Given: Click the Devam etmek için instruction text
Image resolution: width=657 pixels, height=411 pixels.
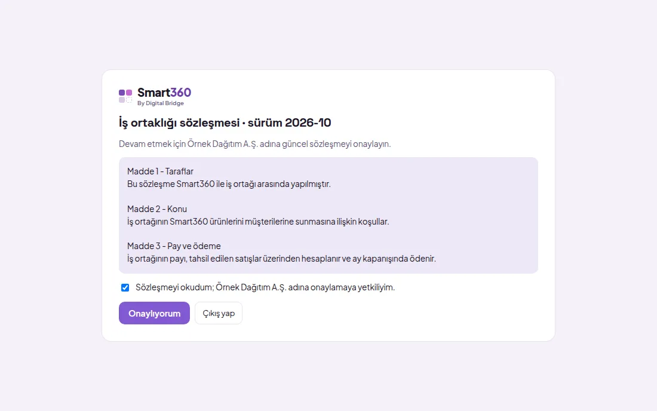Looking at the screenshot, I should click(x=255, y=144).
